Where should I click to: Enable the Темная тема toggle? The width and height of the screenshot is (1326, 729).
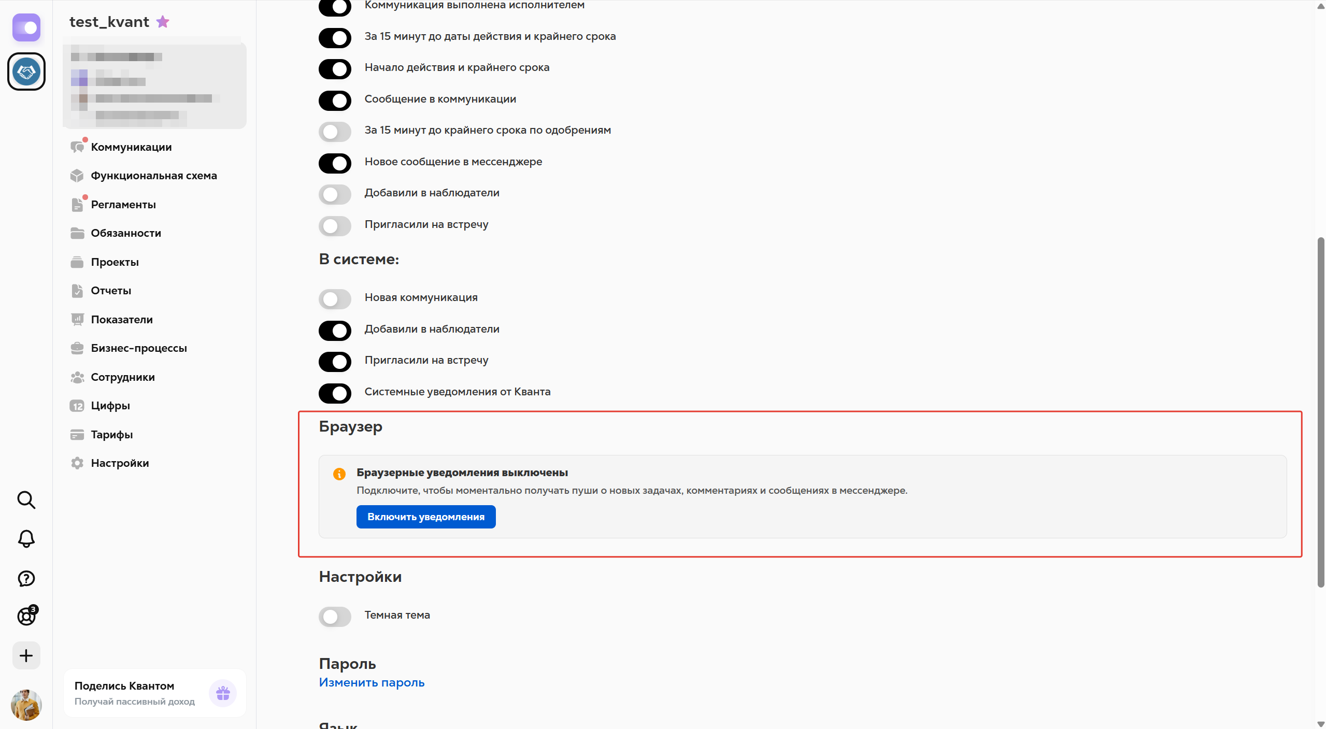pyautogui.click(x=335, y=616)
